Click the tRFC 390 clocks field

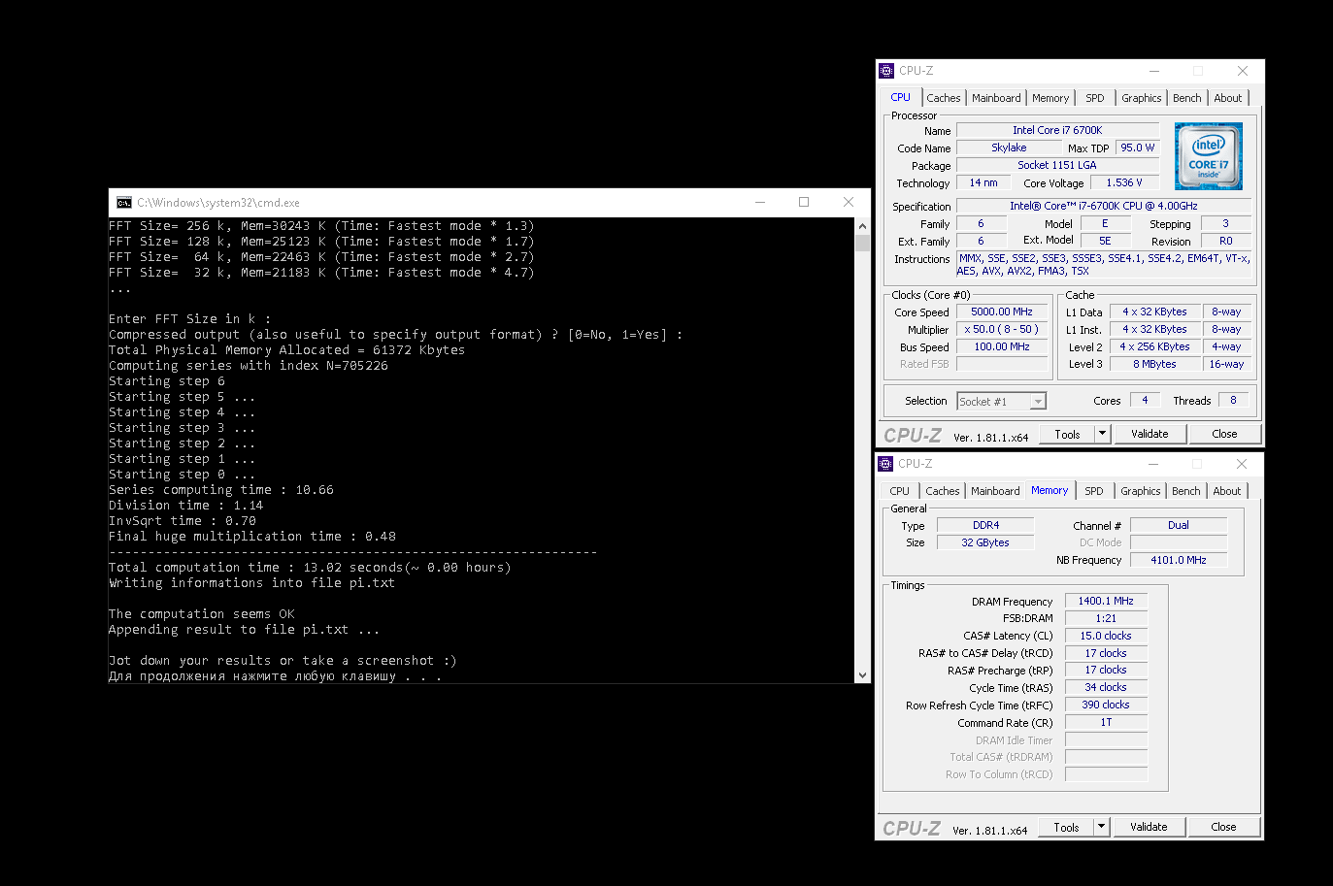point(1106,705)
